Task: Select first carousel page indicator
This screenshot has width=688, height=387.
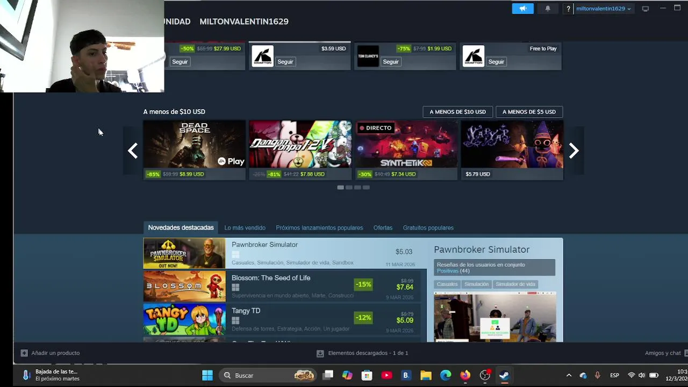Action: [340, 188]
